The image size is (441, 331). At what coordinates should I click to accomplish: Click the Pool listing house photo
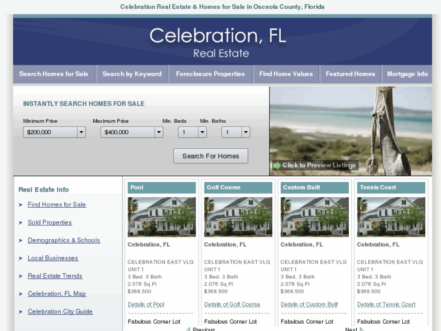click(x=162, y=217)
